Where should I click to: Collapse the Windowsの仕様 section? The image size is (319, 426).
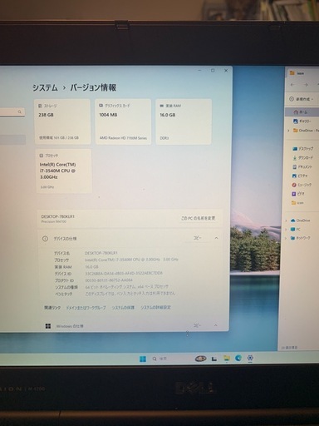216,324
